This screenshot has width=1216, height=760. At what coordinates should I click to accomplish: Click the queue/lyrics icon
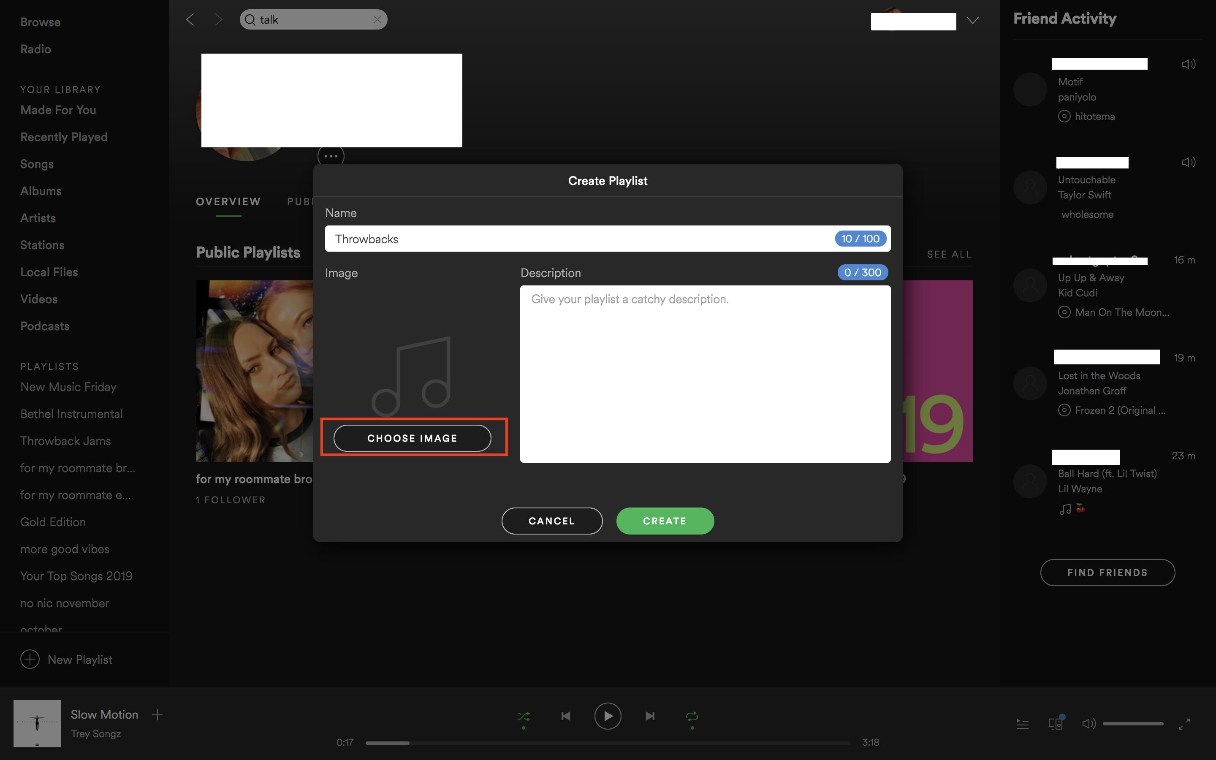pyautogui.click(x=1022, y=723)
